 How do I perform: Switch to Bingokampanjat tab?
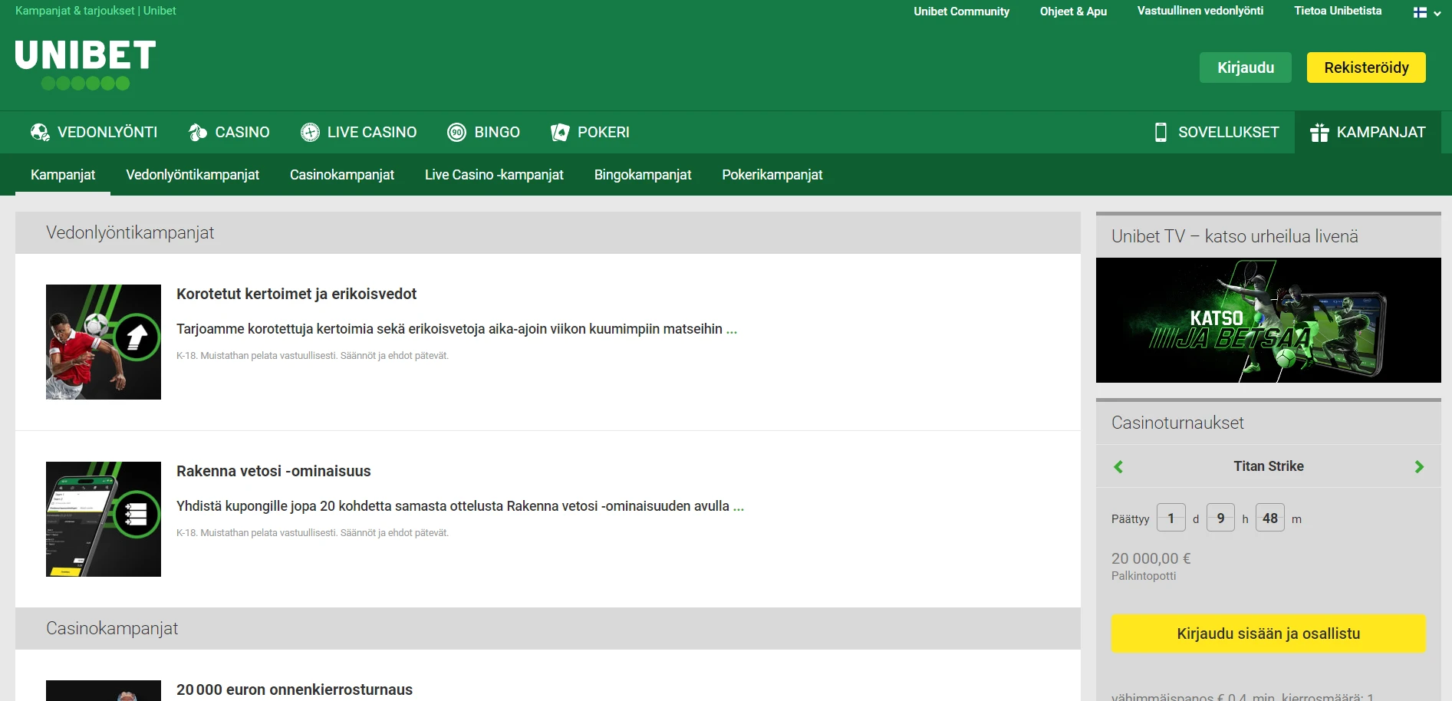(643, 175)
